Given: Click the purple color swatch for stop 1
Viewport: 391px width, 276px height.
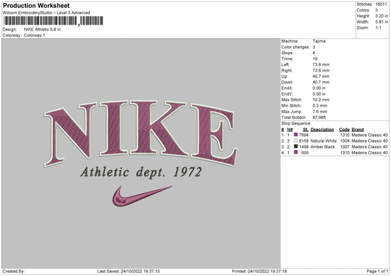Looking at the screenshot, I should [296, 135].
